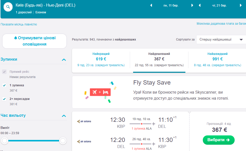
Task: Open the 'Спершу найдешевші' sort dropdown
Action: point(221,40)
